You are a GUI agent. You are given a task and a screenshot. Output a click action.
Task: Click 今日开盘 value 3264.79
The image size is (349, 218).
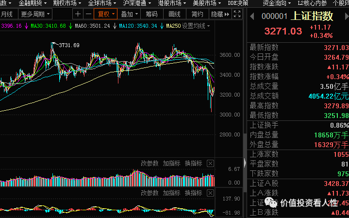[336, 57]
